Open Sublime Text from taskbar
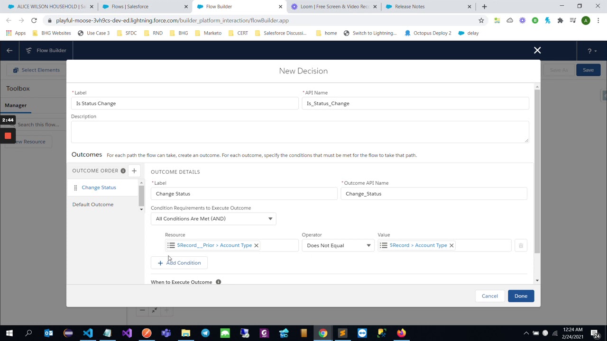The height and width of the screenshot is (341, 607). 342,333
